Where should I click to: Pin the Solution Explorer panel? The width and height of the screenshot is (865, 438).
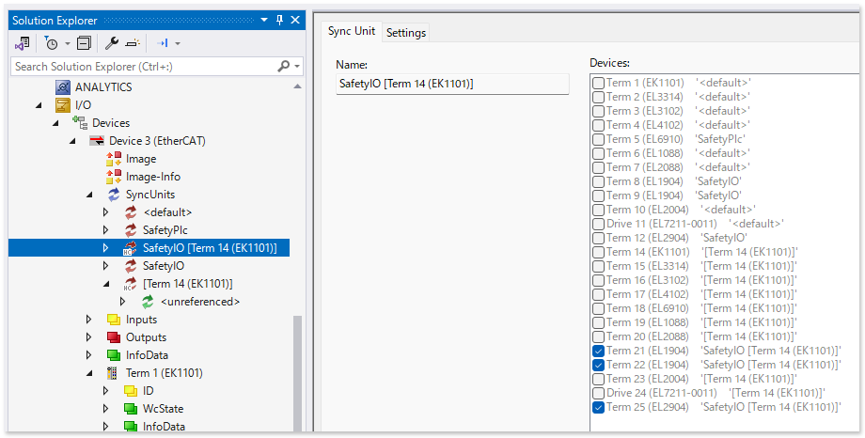point(279,20)
